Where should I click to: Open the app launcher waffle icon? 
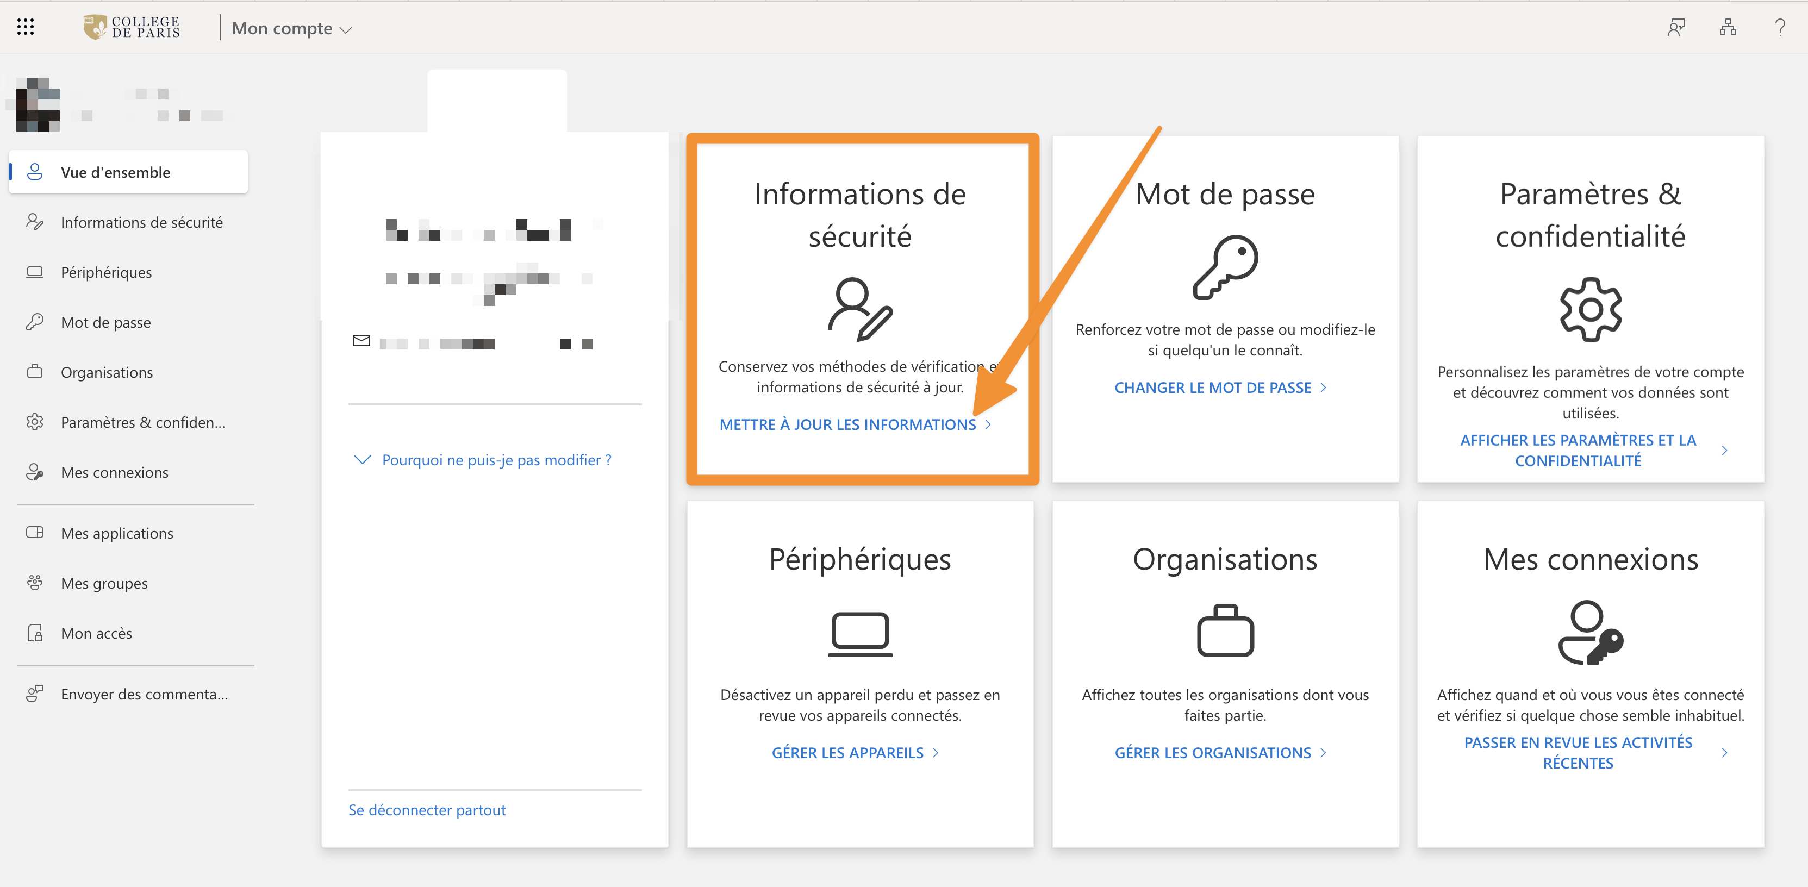[x=25, y=27]
